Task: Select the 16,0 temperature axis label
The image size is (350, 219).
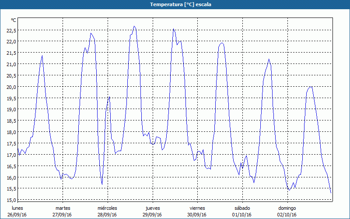Action: [x=11, y=177]
